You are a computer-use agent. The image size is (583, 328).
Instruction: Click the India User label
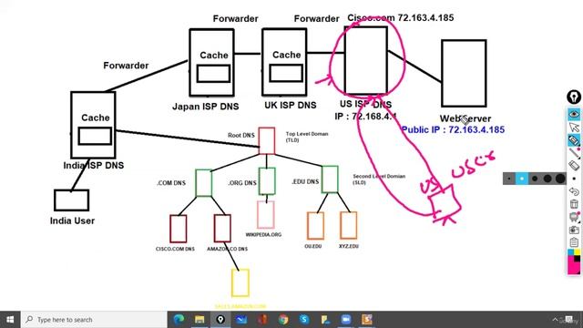coord(72,220)
